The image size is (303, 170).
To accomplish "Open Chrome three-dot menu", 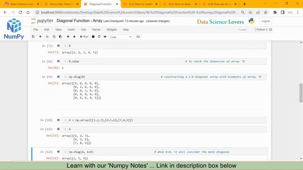I will click(298, 12).
